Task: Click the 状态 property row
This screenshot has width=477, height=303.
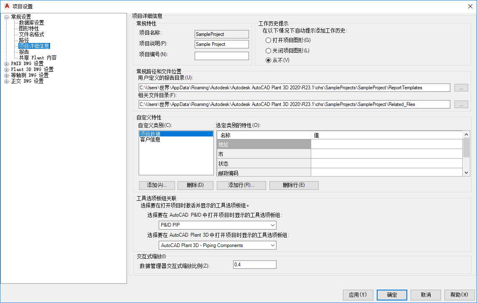Action: (x=264, y=164)
